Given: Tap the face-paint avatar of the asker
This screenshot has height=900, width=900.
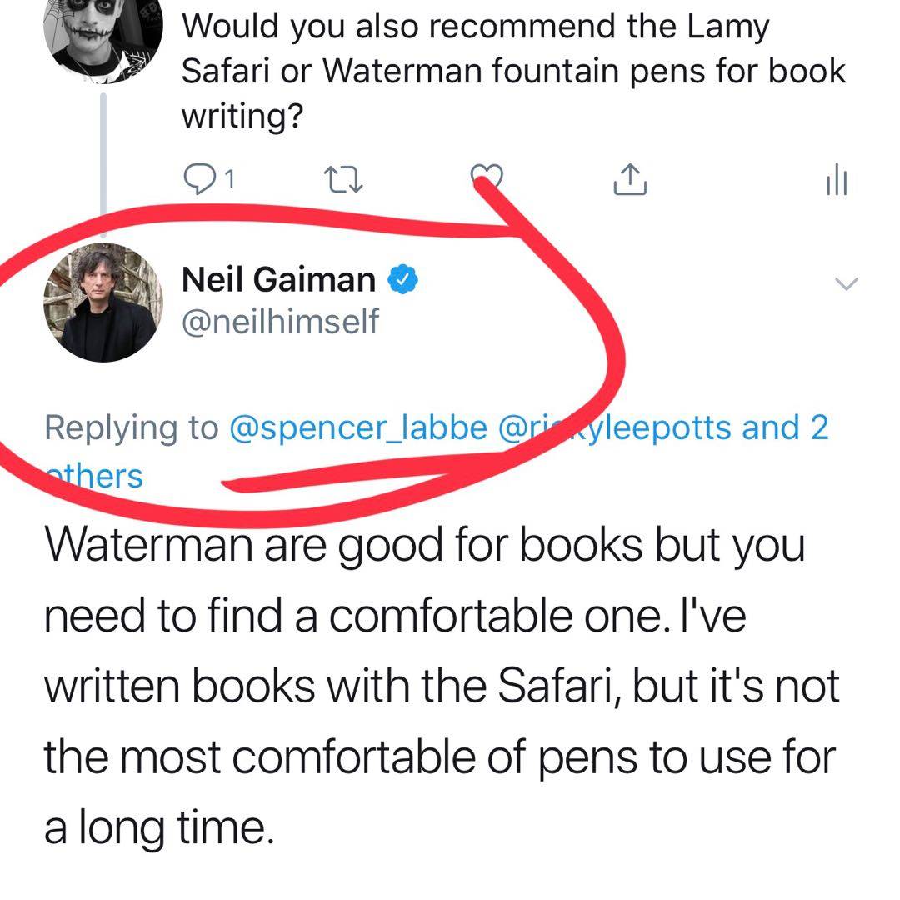Looking at the screenshot, I should (x=102, y=37).
